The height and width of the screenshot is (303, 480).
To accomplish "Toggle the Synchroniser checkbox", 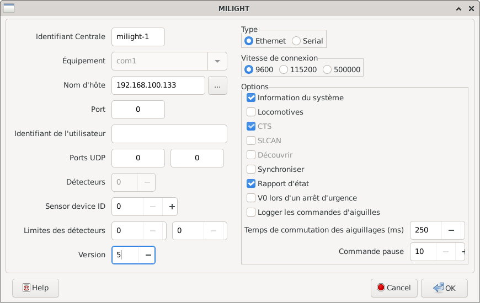I will 251,169.
